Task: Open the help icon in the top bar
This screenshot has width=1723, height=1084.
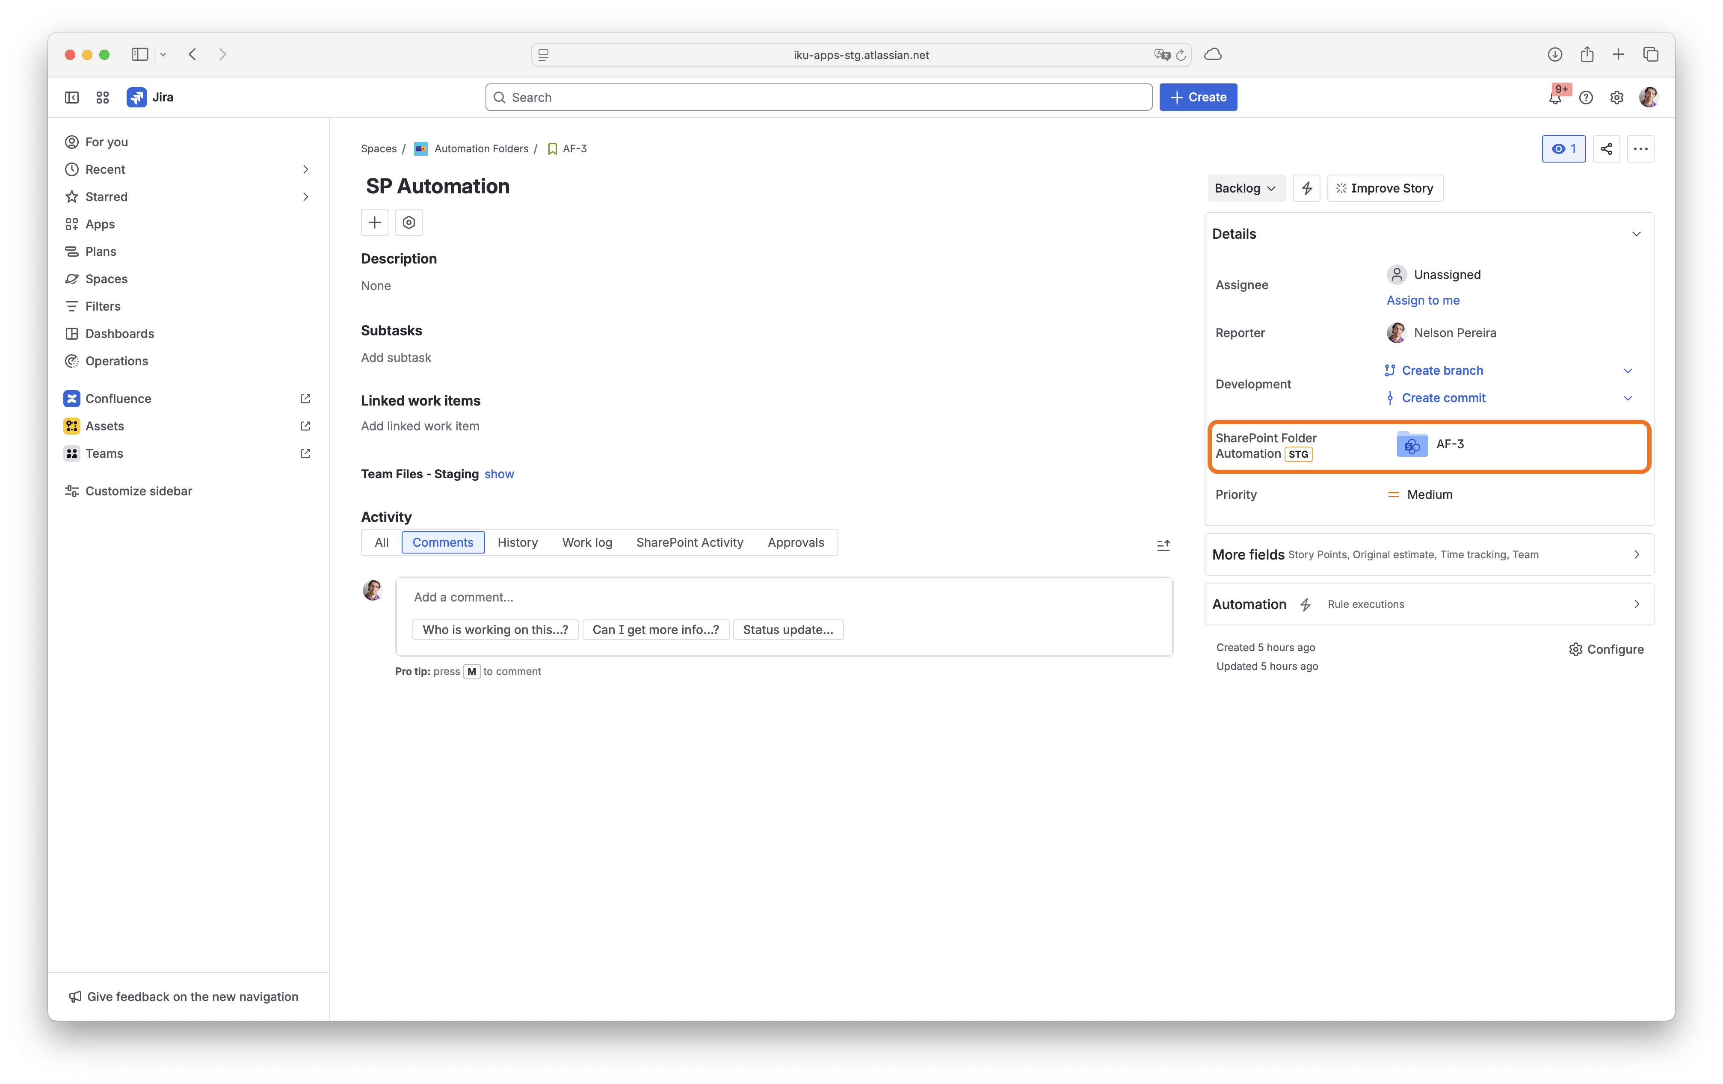Action: pos(1587,97)
